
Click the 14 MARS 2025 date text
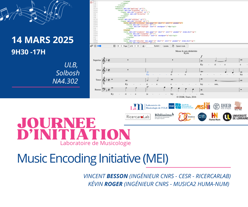pos(42,40)
